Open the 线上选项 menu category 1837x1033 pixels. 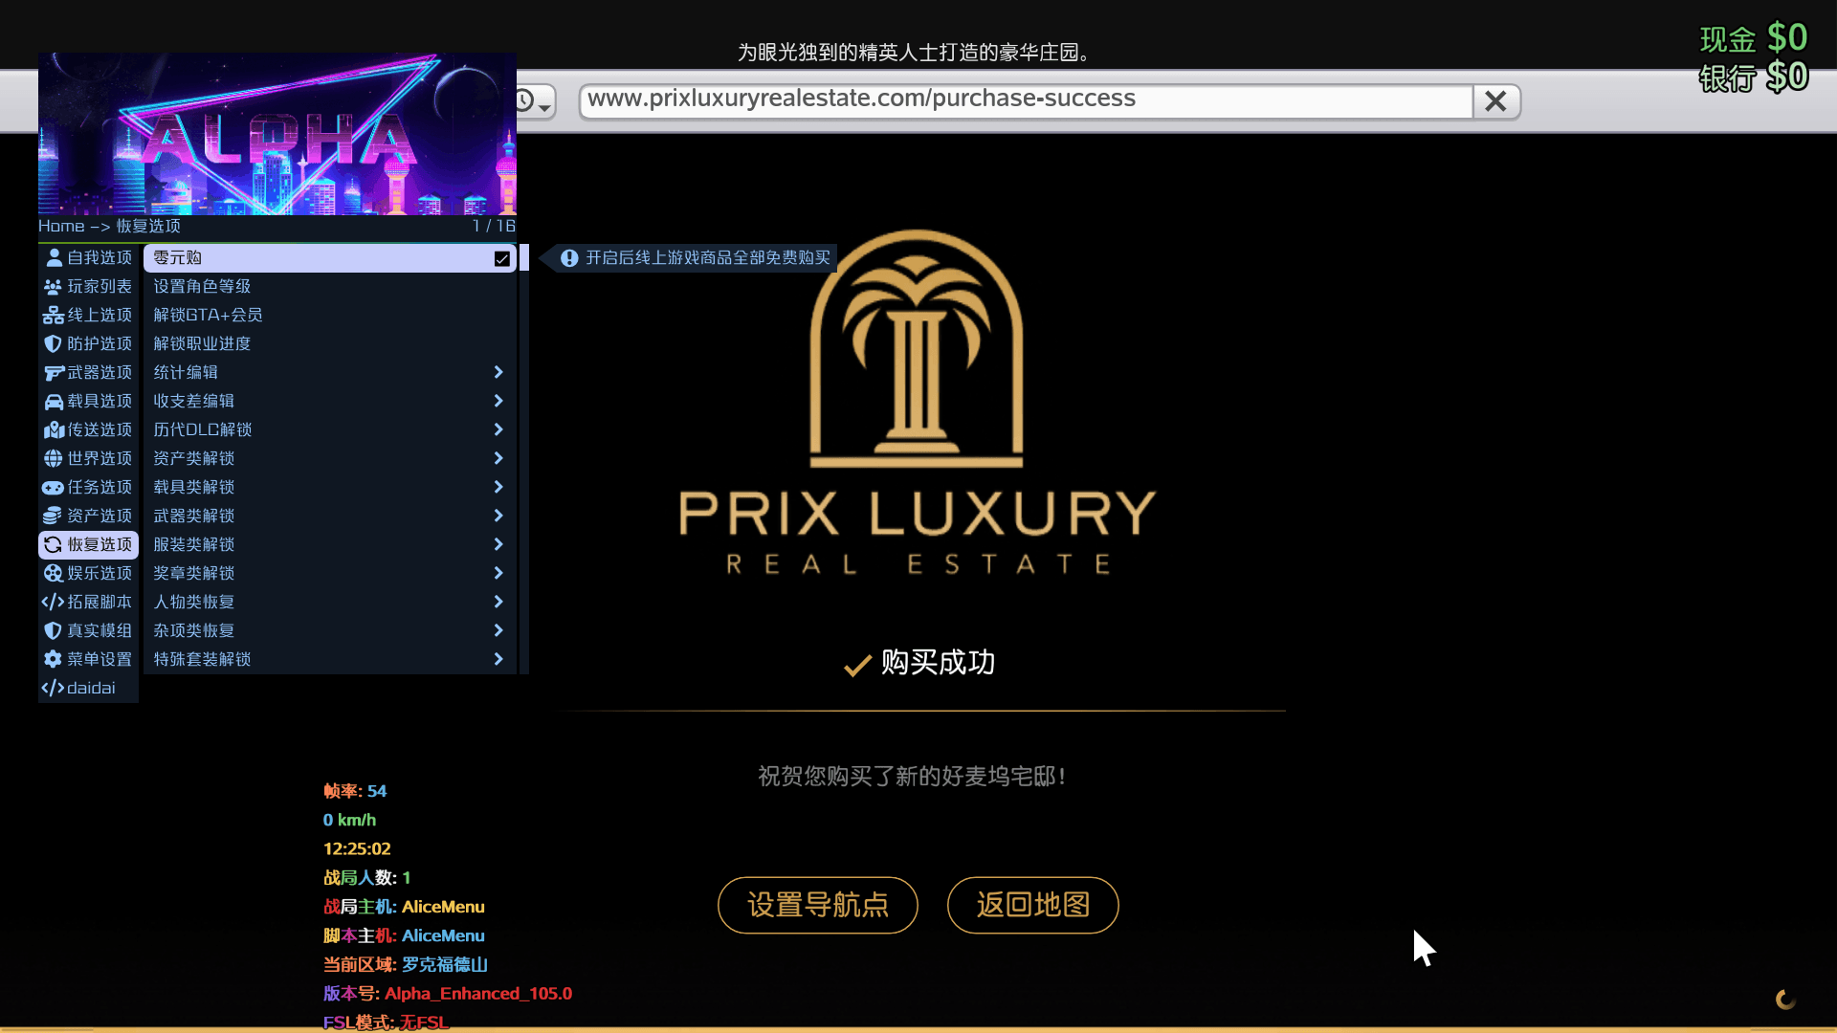89,315
